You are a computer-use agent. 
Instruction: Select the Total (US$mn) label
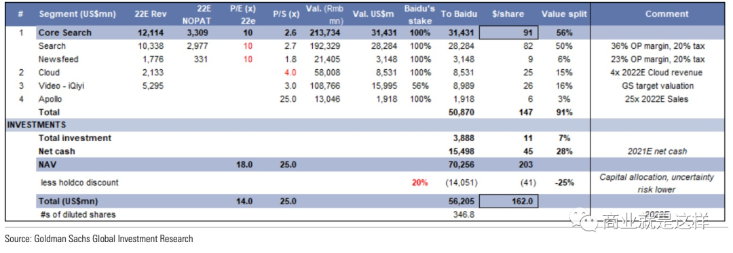69,201
